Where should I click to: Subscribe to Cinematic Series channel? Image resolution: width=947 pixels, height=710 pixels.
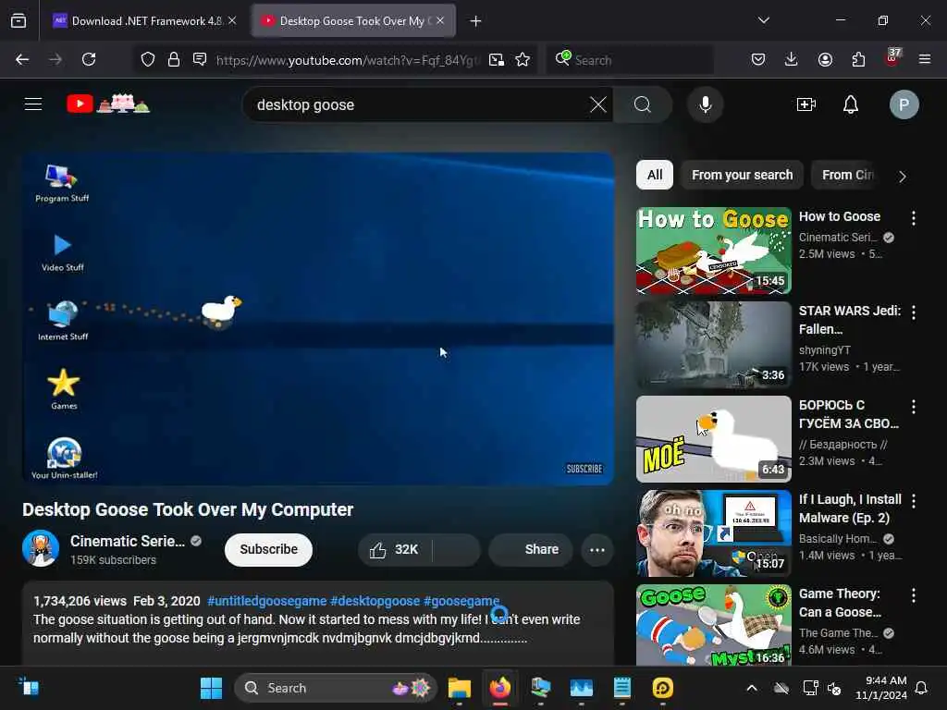[269, 549]
